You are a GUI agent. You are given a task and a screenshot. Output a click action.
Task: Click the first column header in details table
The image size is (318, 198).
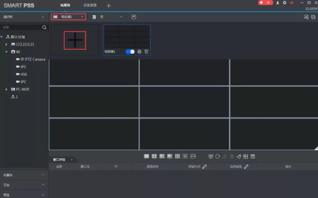point(59,166)
